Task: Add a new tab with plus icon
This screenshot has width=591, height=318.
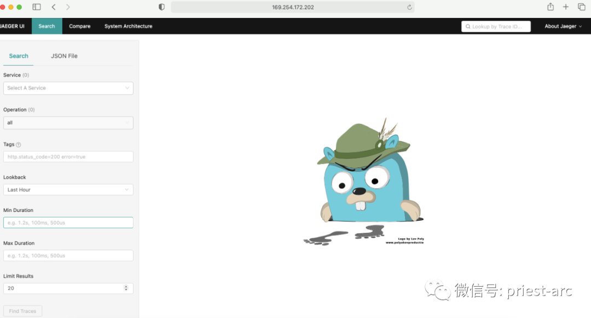Action: click(566, 7)
